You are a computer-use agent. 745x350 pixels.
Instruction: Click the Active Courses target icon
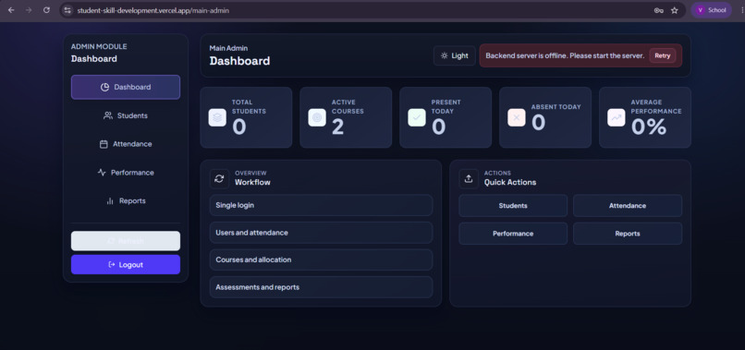pyautogui.click(x=317, y=117)
